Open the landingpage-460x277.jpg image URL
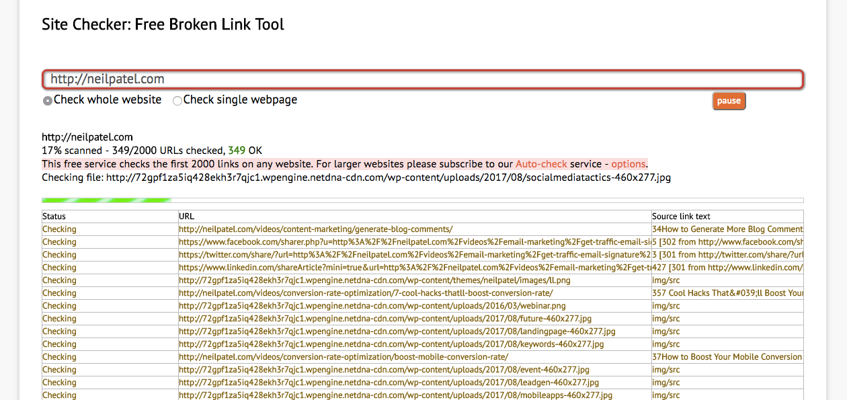 tap(397, 331)
